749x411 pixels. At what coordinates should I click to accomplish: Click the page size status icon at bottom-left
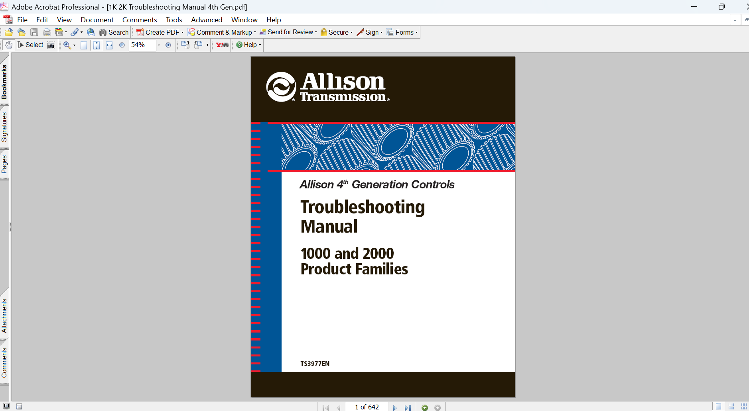click(19, 407)
